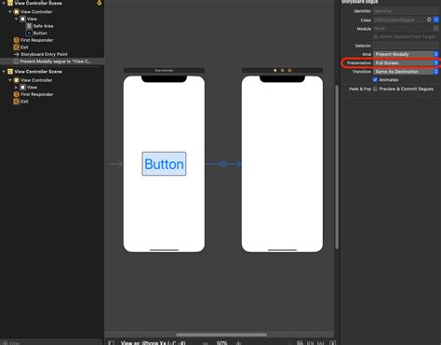The image size is (441, 345).
Task: Click Exit icon in second scene
Action: click(x=17, y=102)
